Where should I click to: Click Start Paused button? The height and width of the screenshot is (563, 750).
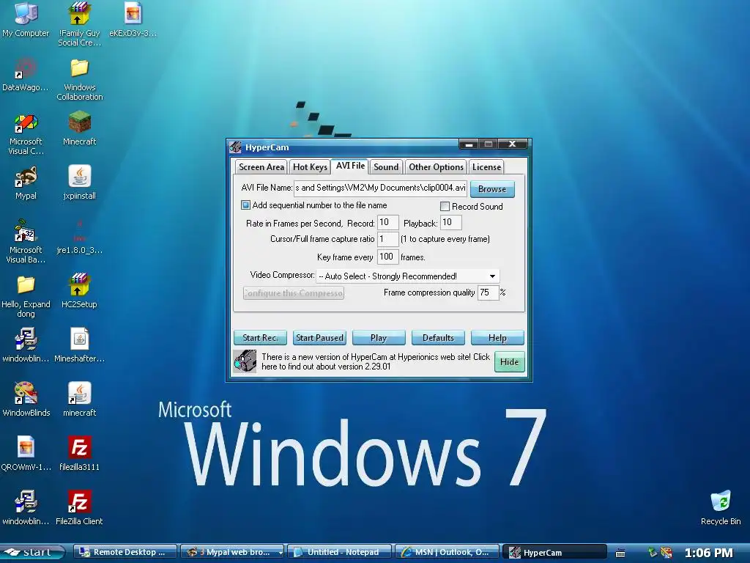(x=319, y=338)
